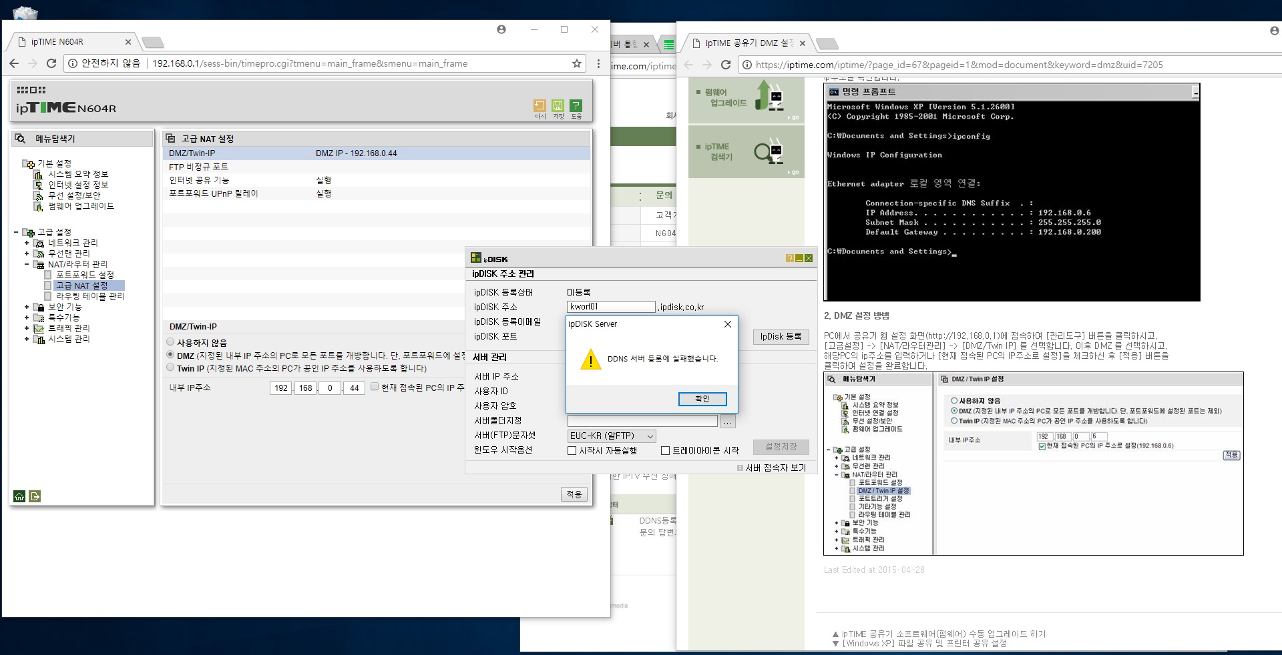
Task: Open the 서버(FTP)문자셋 EUC-KR dropdown
Action: [x=612, y=436]
